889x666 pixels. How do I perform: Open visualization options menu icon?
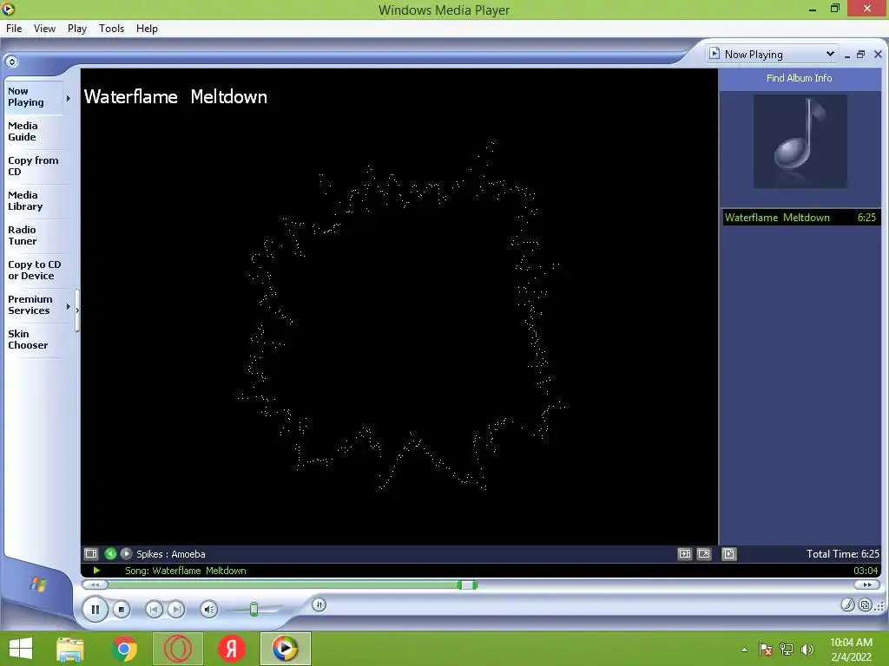pos(90,554)
